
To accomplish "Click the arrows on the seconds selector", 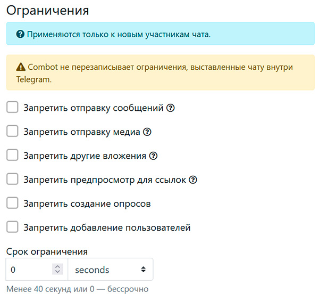I will [143, 270].
